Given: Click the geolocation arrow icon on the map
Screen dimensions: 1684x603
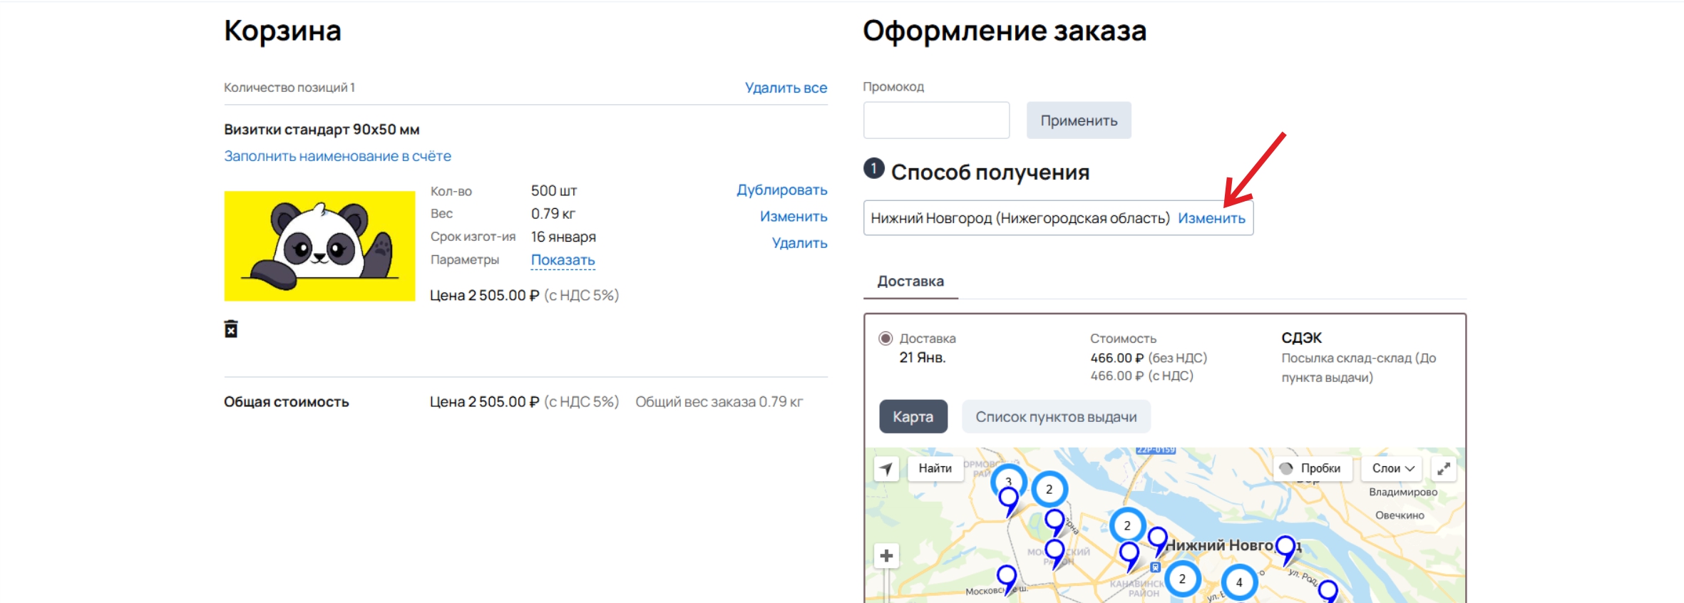Looking at the screenshot, I should pos(886,469).
